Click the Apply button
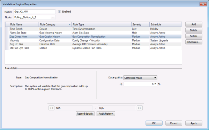This screenshot has height=130, width=209. tap(194, 123)
